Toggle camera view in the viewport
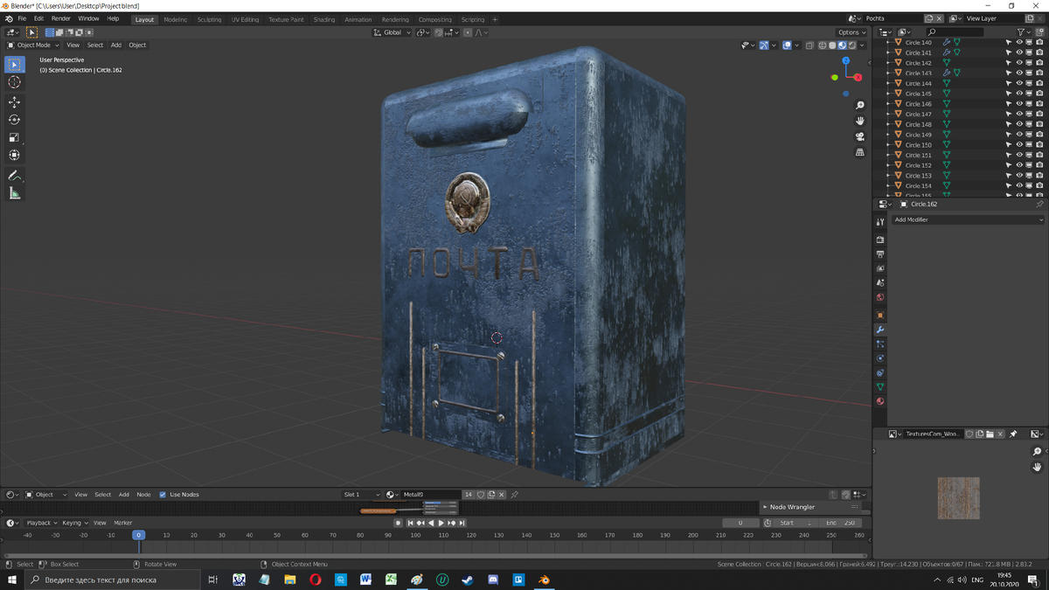 click(x=860, y=136)
